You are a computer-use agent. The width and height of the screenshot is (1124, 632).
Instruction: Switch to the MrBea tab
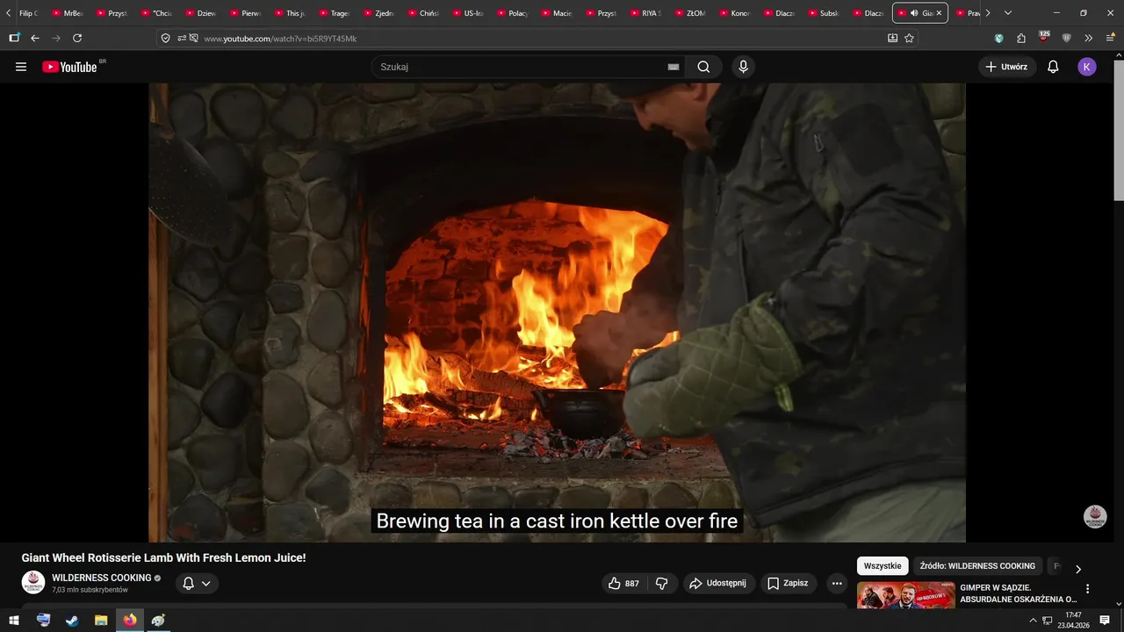[x=67, y=13]
